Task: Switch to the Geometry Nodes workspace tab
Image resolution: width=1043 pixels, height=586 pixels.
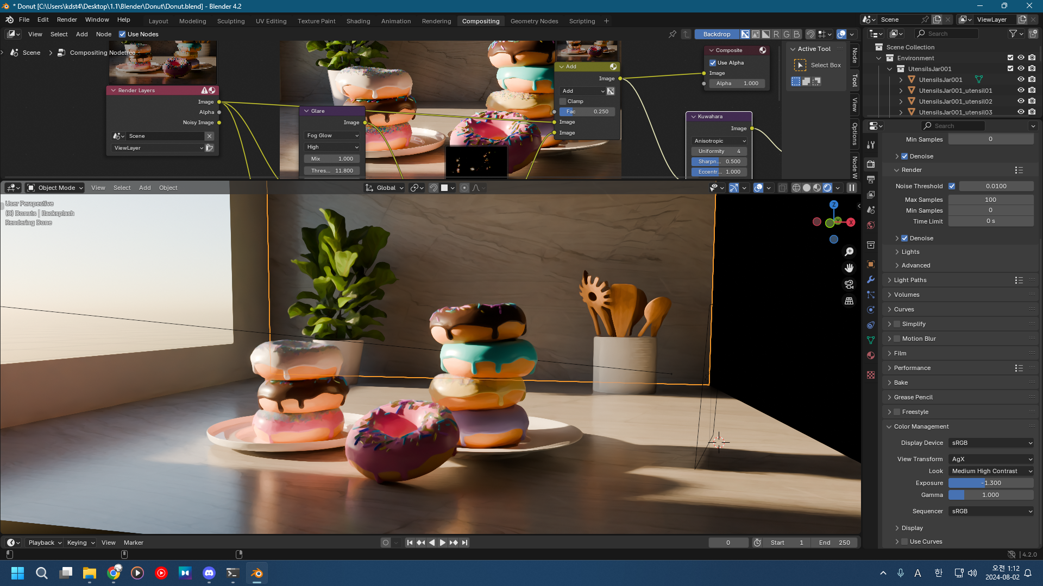Action: click(534, 21)
